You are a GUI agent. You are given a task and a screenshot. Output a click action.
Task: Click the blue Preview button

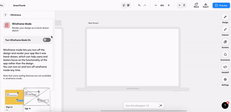[x=221, y=5]
